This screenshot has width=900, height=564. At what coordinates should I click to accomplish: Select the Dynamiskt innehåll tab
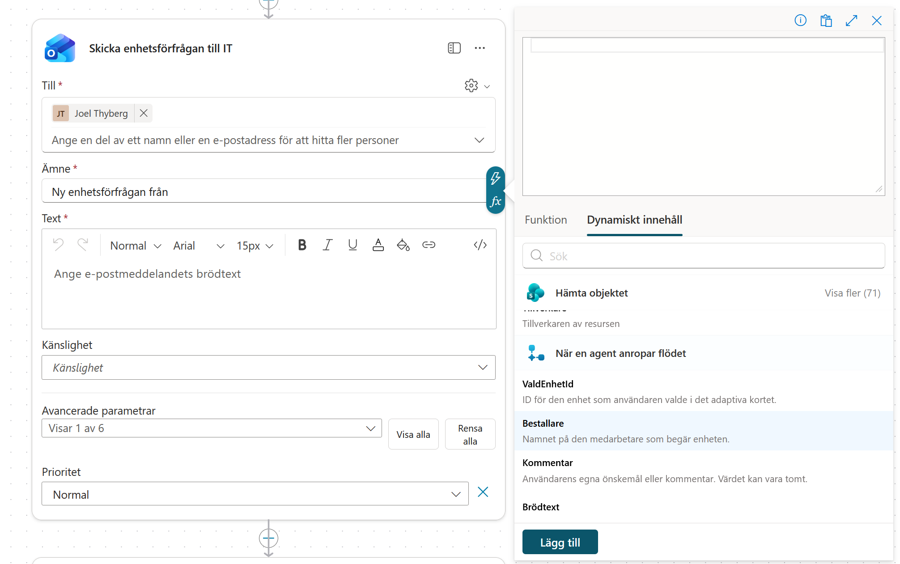634,220
